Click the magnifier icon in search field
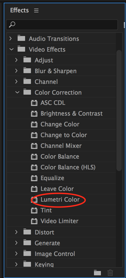Screen dimensions: 126x278 [12, 25]
